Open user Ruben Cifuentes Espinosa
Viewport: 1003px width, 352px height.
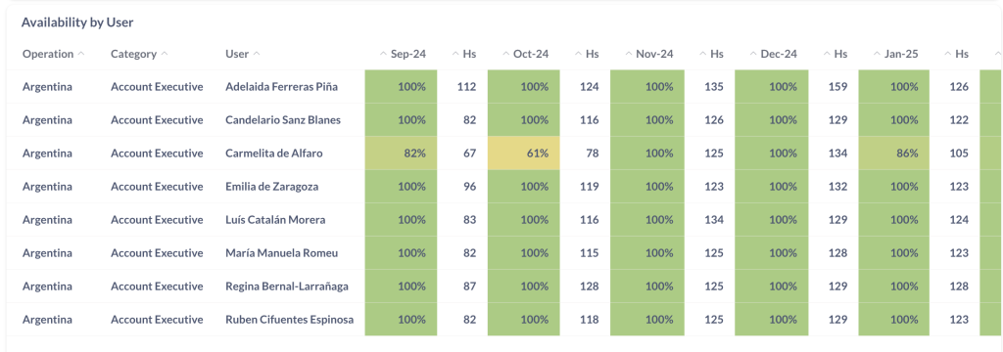(x=289, y=320)
